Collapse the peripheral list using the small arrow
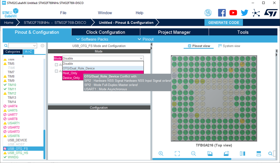 point(23,57)
